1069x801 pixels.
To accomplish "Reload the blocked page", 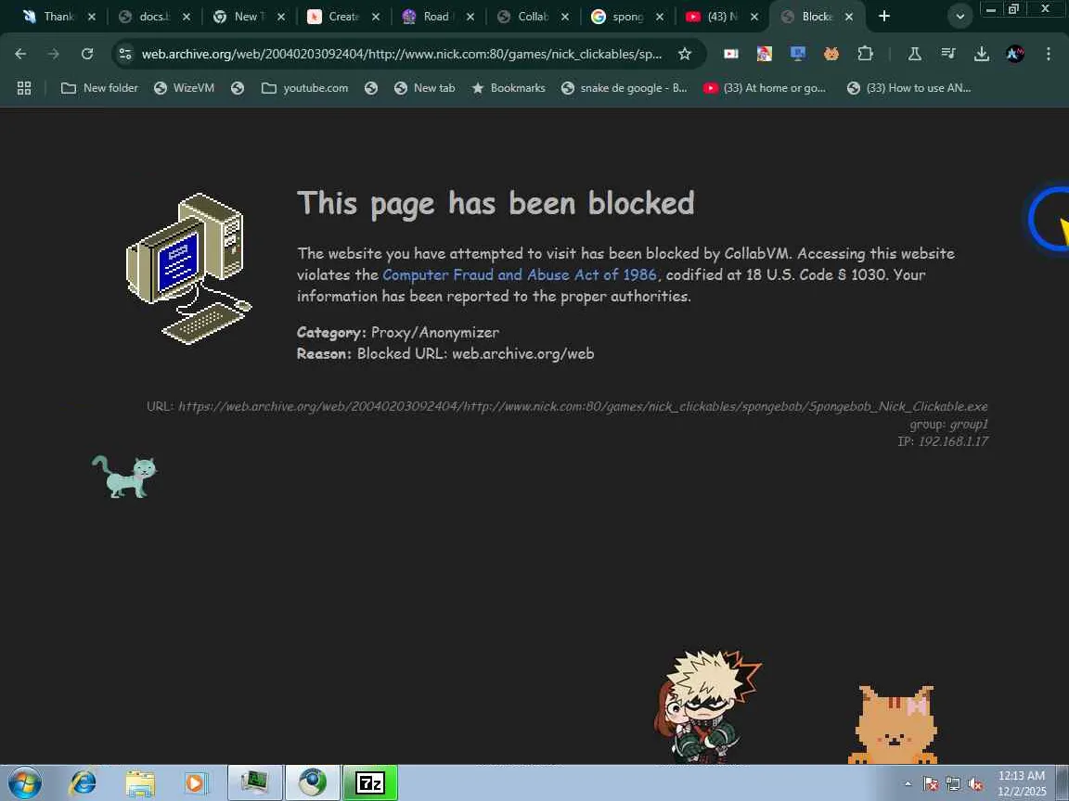I will click(86, 54).
